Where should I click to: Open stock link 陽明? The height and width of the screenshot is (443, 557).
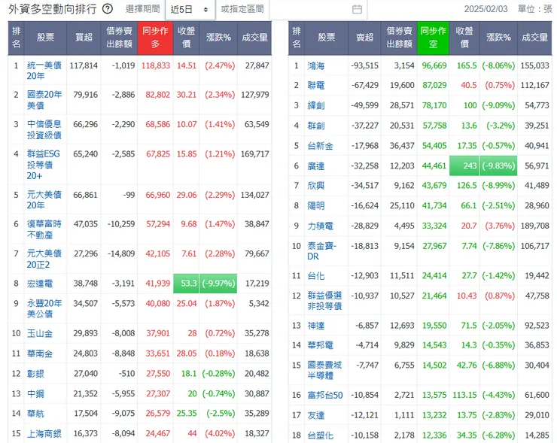[x=316, y=206]
